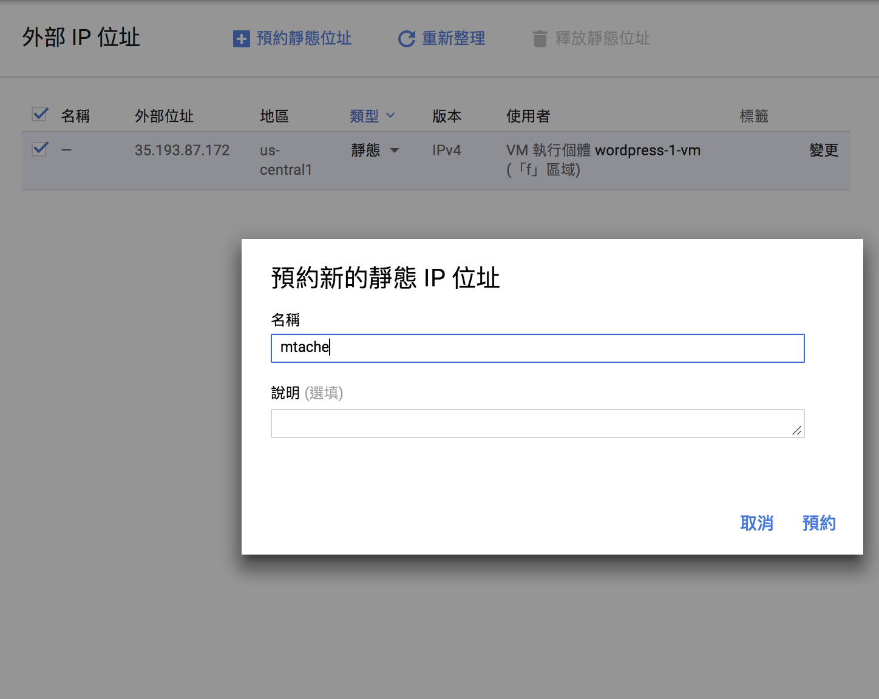The image size is (879, 699).
Task: Toggle the select-all checkbox in table header
Action: 40,114
